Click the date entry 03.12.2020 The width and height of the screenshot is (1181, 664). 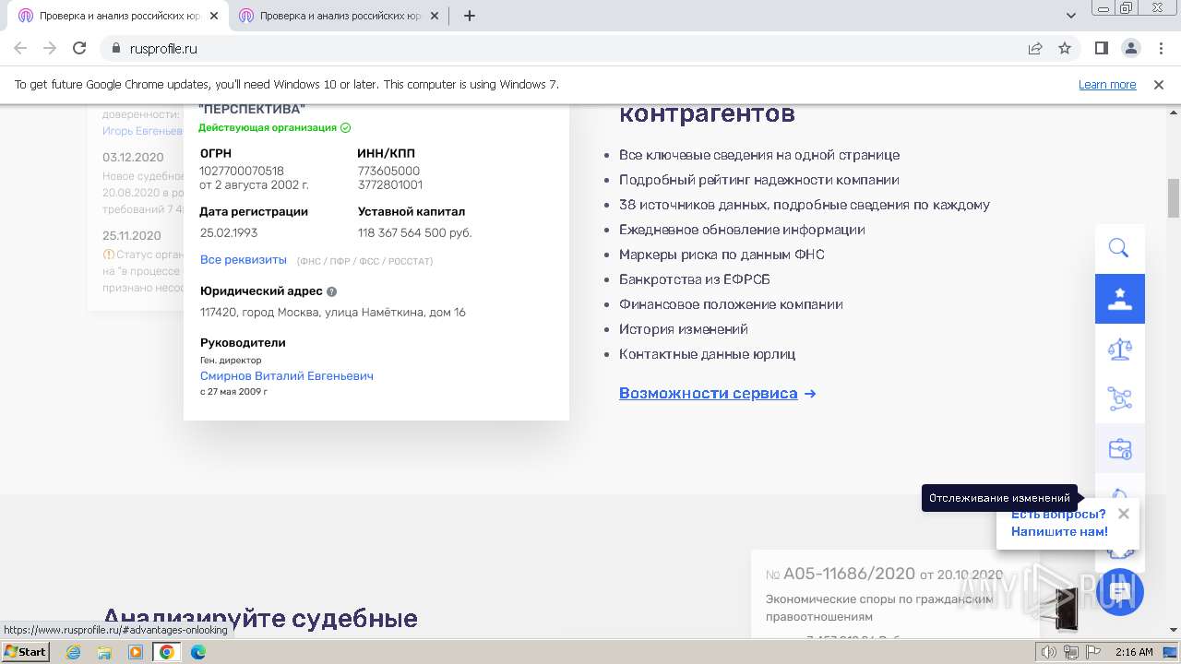(x=133, y=158)
